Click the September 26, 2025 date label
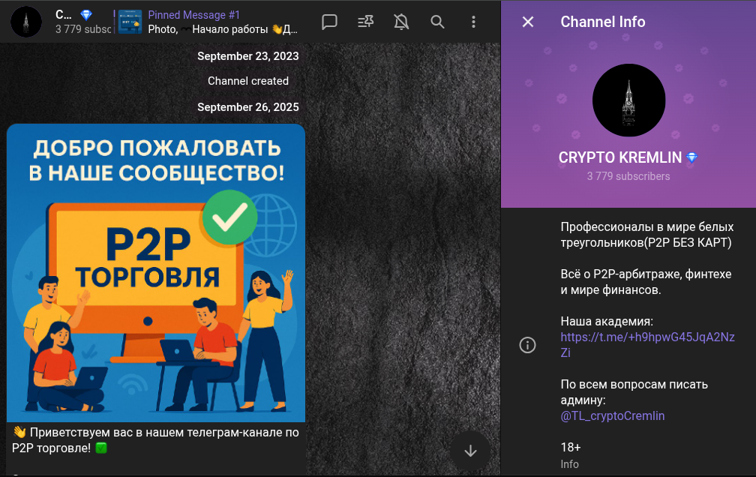Viewport: 756px width, 477px height. 247,107
